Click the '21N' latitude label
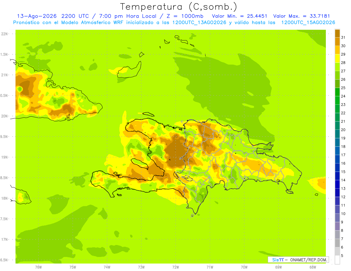The width and height of the screenshot is (351, 271). coord(4,75)
